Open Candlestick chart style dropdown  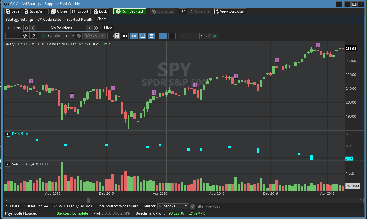[x=58, y=36]
